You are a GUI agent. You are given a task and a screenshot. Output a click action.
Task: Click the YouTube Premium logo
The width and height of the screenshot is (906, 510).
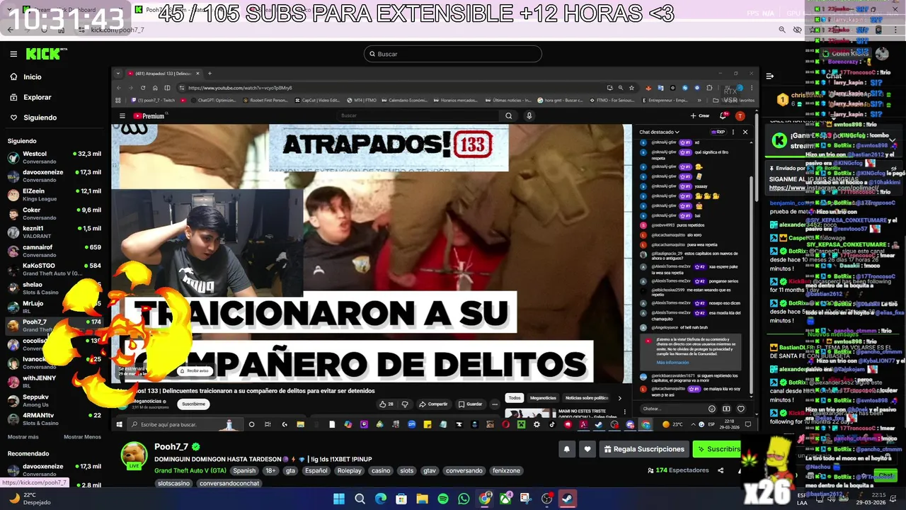(x=149, y=116)
